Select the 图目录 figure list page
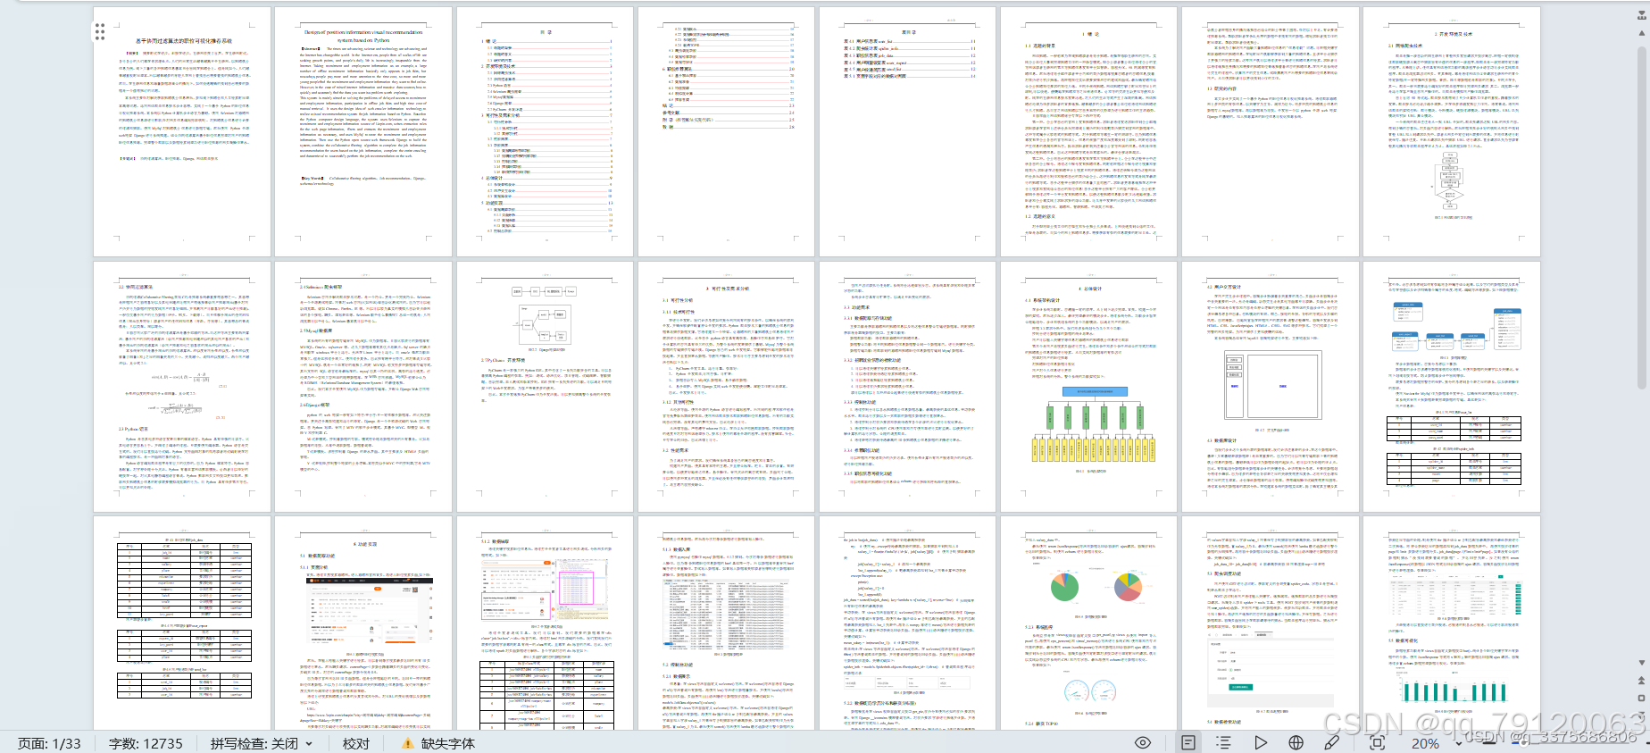This screenshot has width=1650, height=753. [x=907, y=132]
